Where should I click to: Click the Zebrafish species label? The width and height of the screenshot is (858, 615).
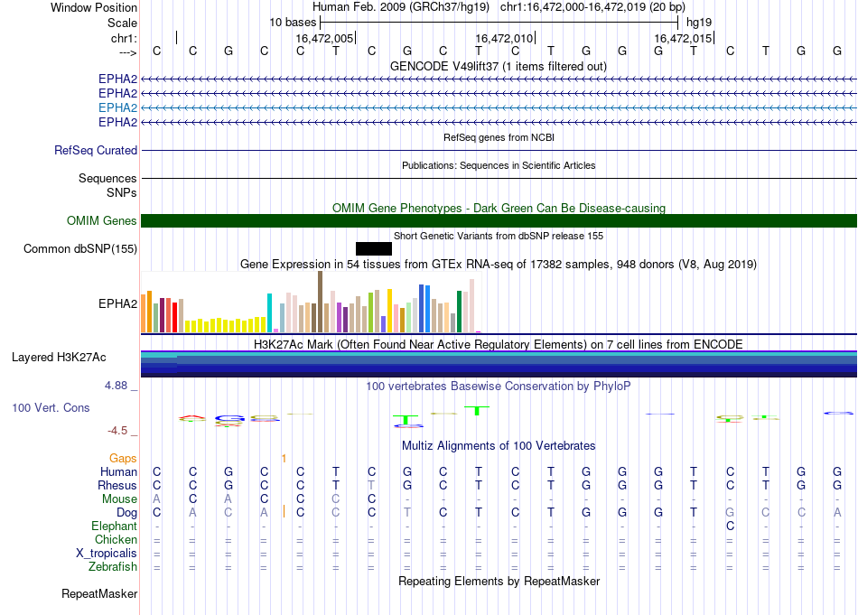click(x=113, y=567)
